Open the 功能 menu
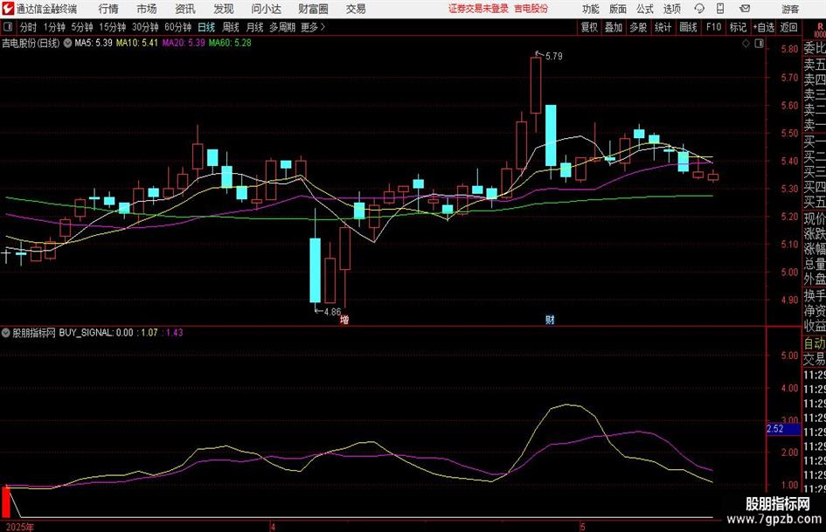 pos(591,9)
